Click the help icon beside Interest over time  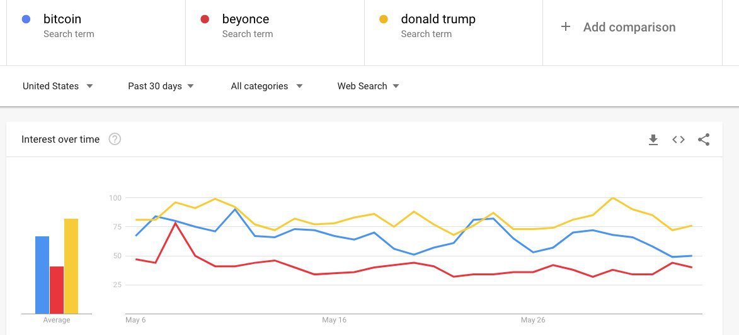[x=115, y=140]
